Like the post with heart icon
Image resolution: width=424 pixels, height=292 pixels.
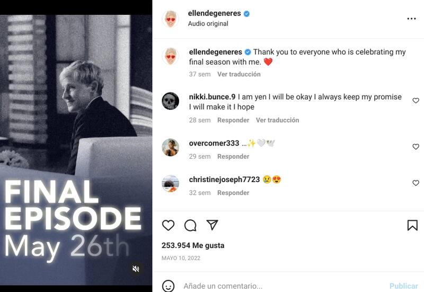coord(168,225)
